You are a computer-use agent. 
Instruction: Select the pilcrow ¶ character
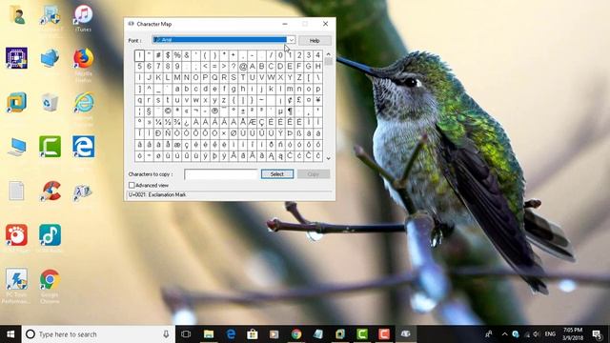coord(290,111)
